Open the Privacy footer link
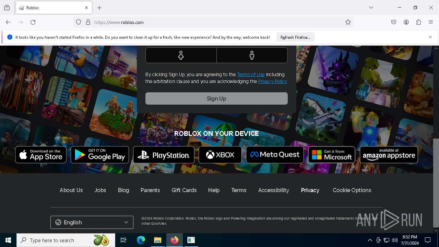The height and width of the screenshot is (247, 439). click(x=310, y=190)
